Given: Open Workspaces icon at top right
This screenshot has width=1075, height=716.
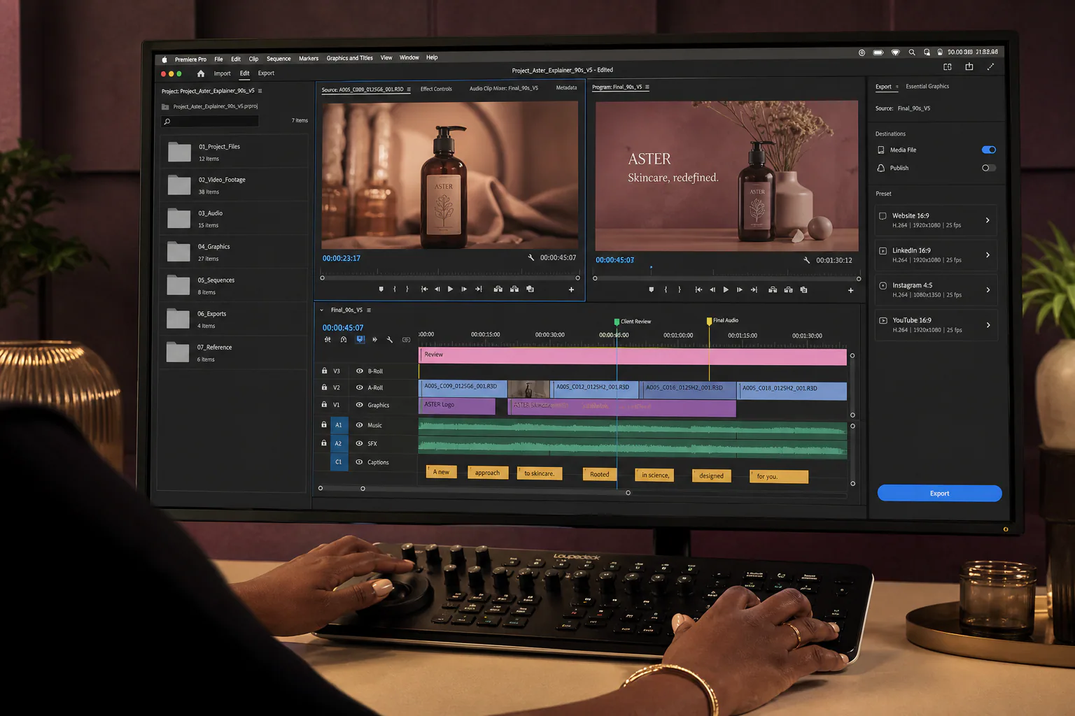Looking at the screenshot, I should tap(948, 67).
